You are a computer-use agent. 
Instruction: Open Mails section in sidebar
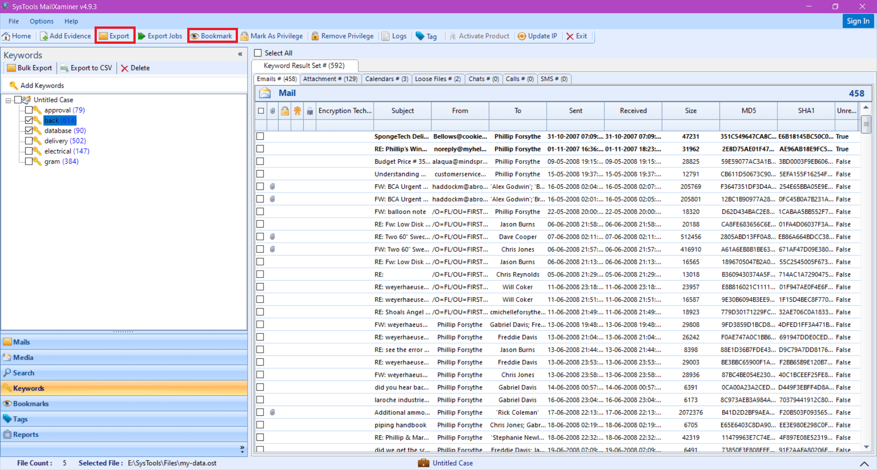click(x=124, y=342)
